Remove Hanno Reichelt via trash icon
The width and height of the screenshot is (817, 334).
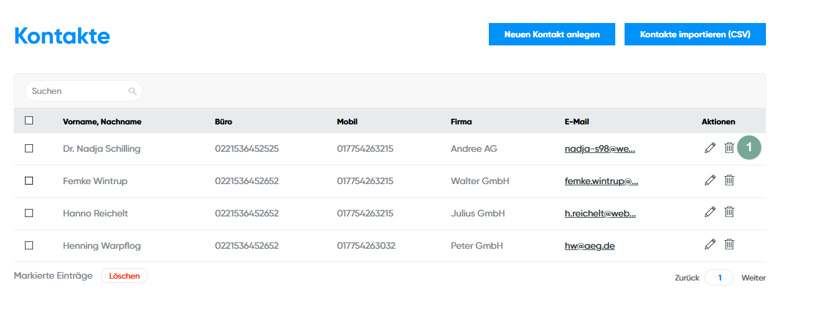729,212
